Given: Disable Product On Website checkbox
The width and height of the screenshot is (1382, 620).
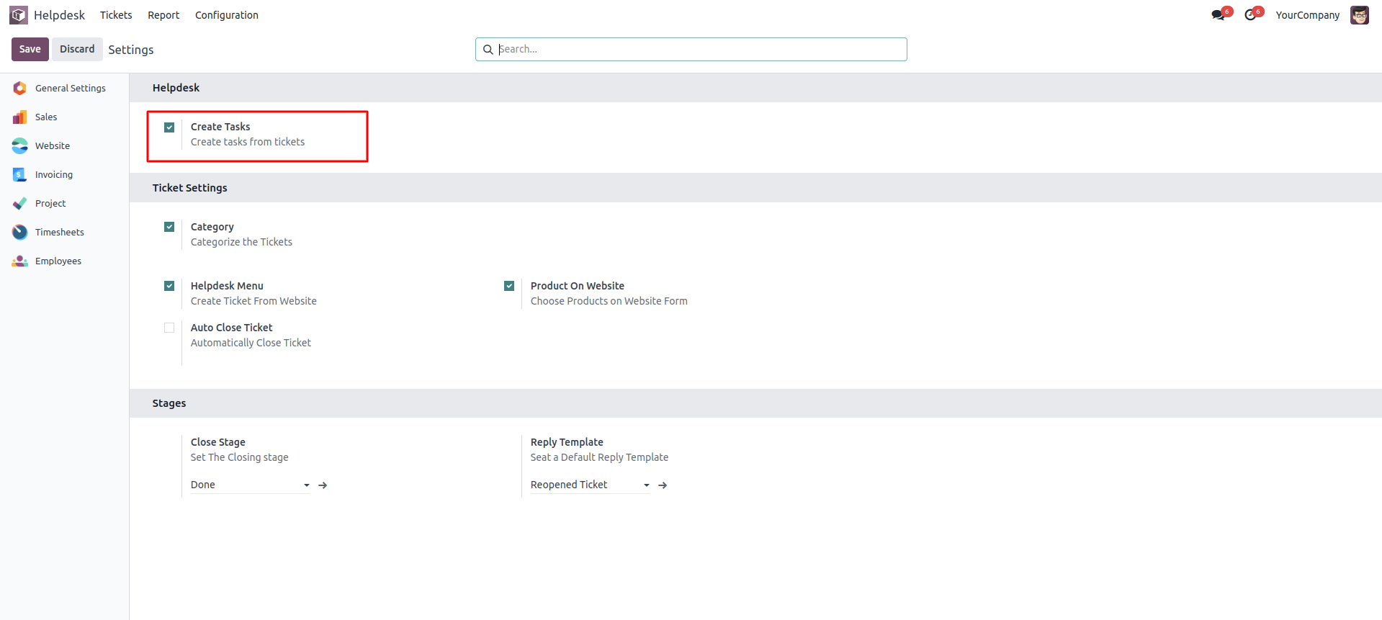Looking at the screenshot, I should pyautogui.click(x=509, y=286).
